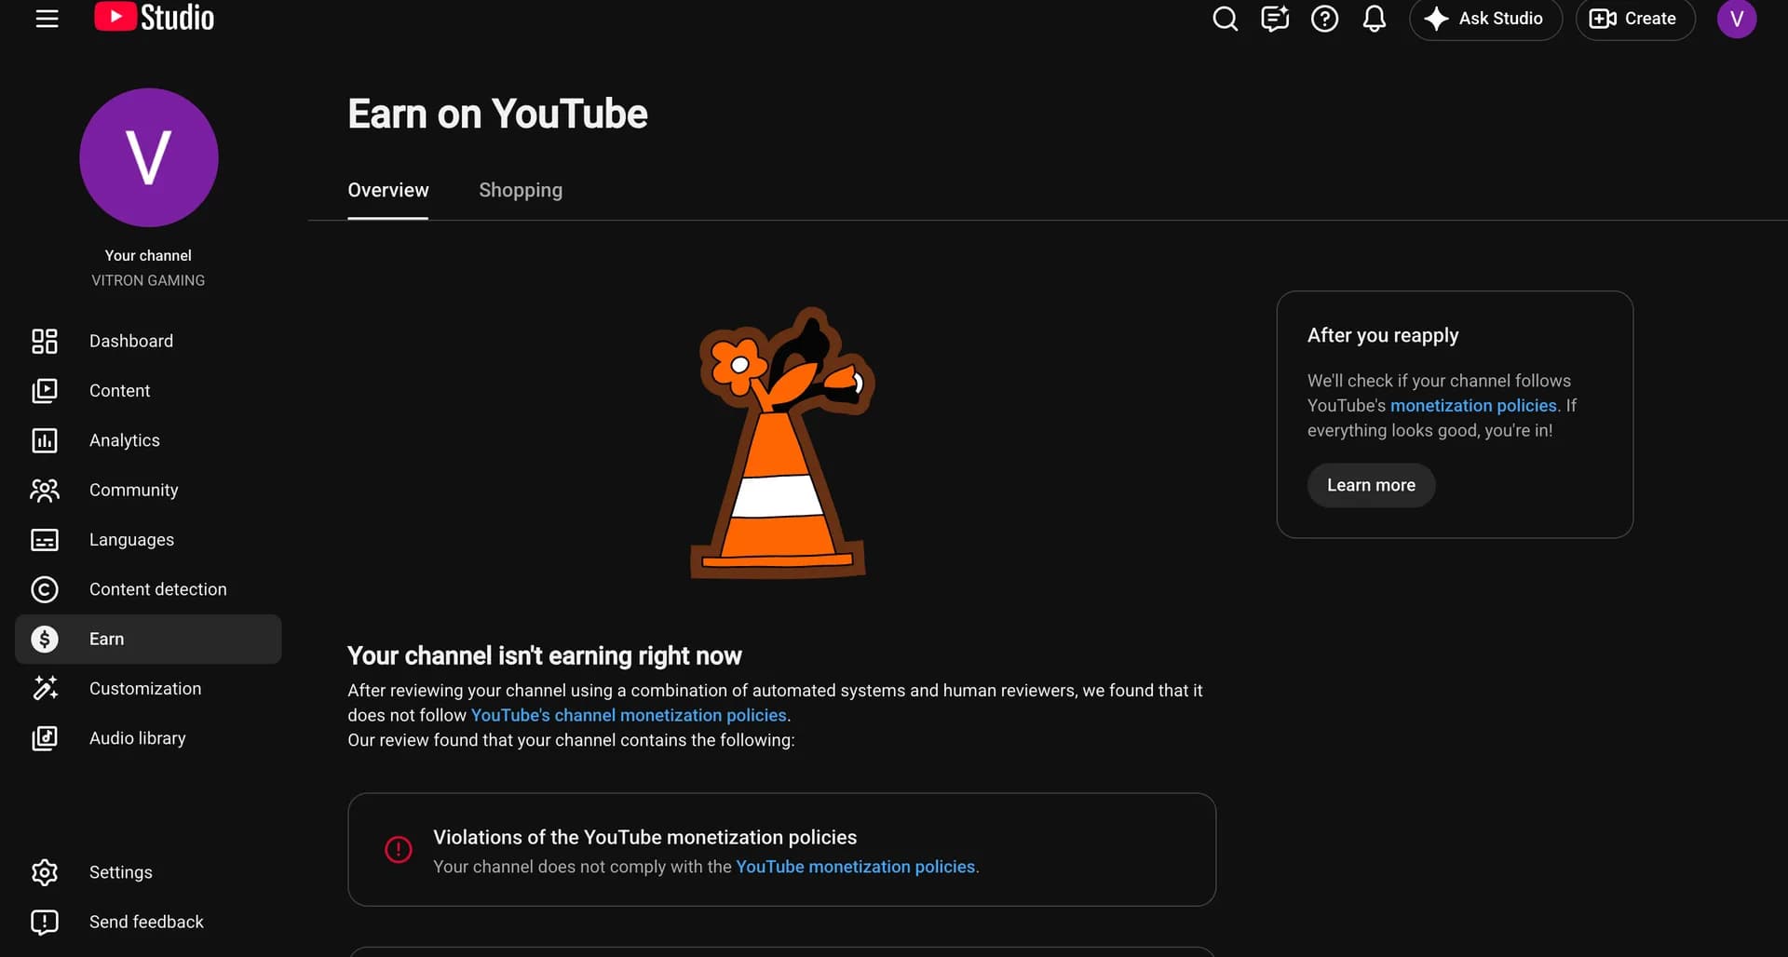Open the account avatar menu
Screen dimensions: 1788x957
point(1737,19)
